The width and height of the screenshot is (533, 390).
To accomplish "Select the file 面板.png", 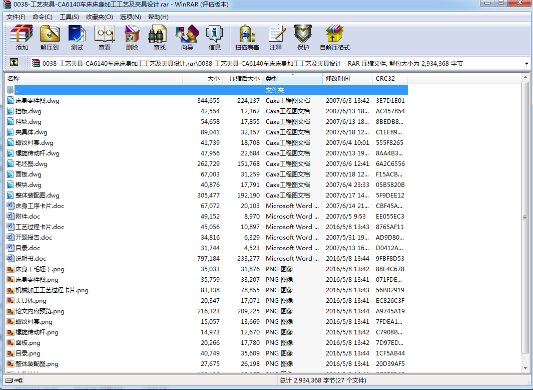I will (x=28, y=343).
